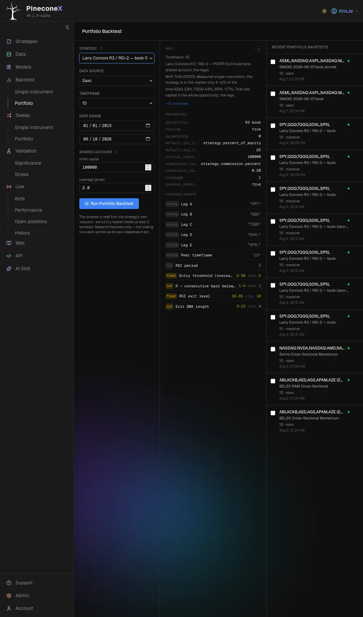Check the BEL20 Cross-Sectional Momentum backtest
The width and height of the screenshot is (363, 617).
273,413
